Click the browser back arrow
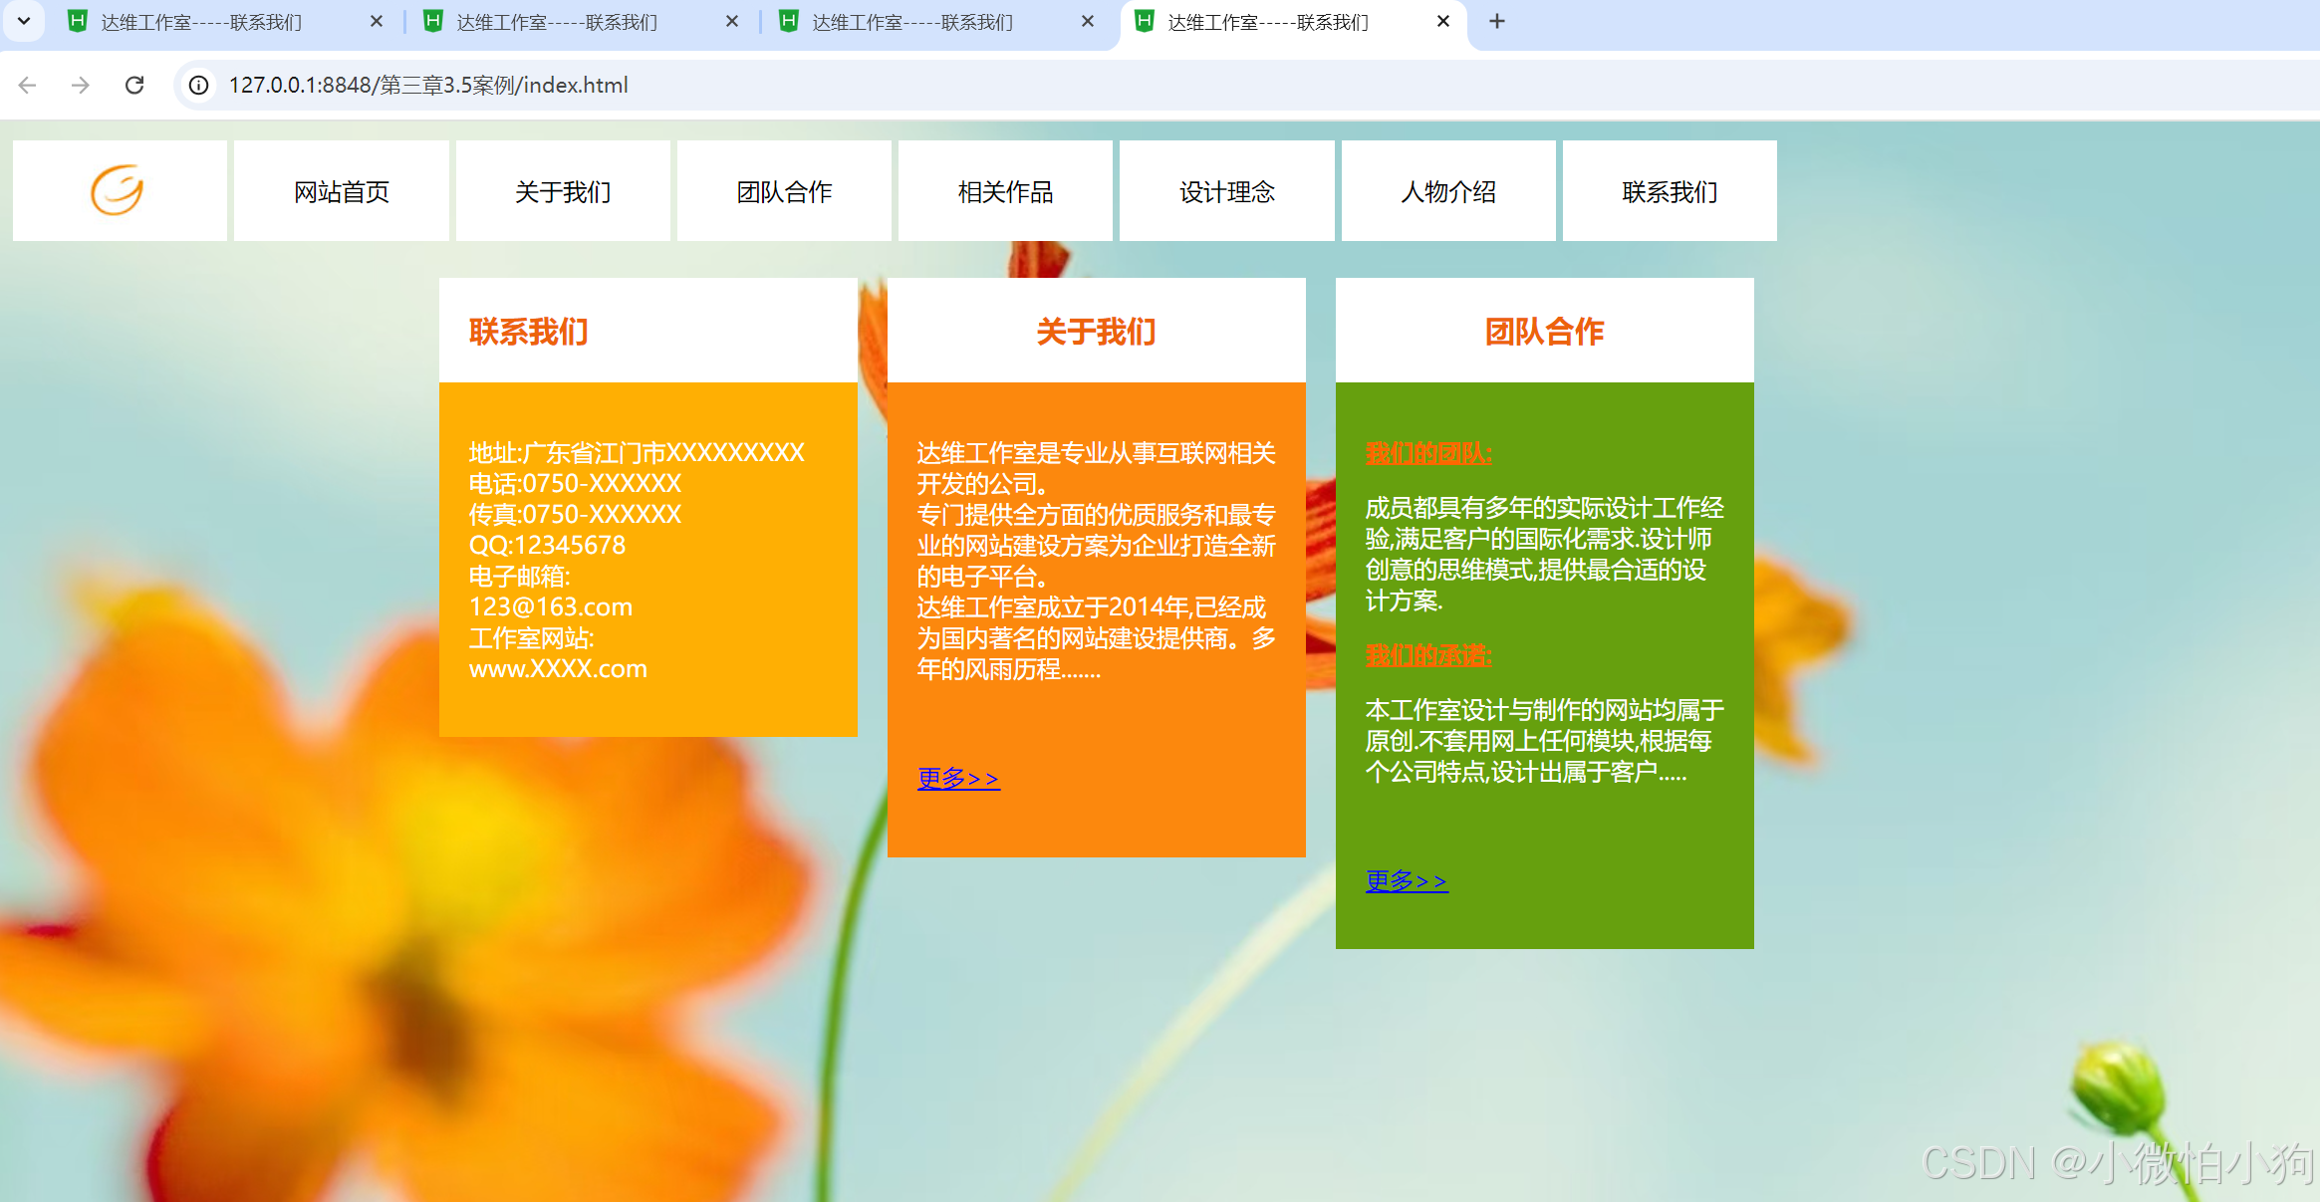The height and width of the screenshot is (1202, 2320). pyautogui.click(x=27, y=86)
